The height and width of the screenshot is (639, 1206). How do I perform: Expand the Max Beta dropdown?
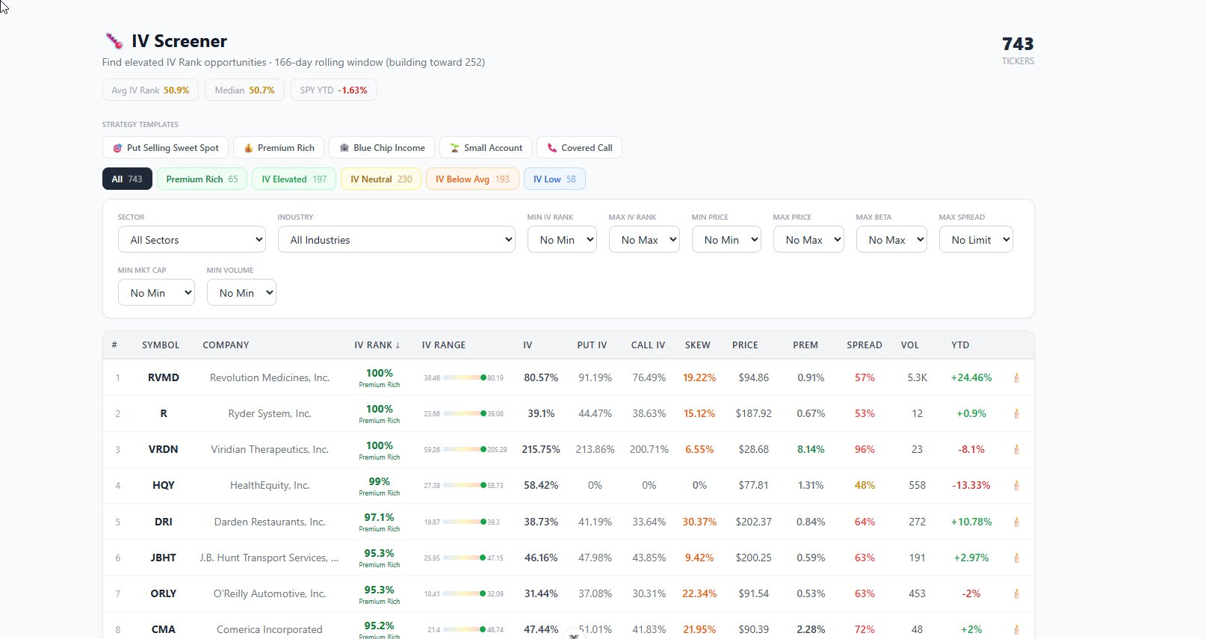click(x=891, y=239)
